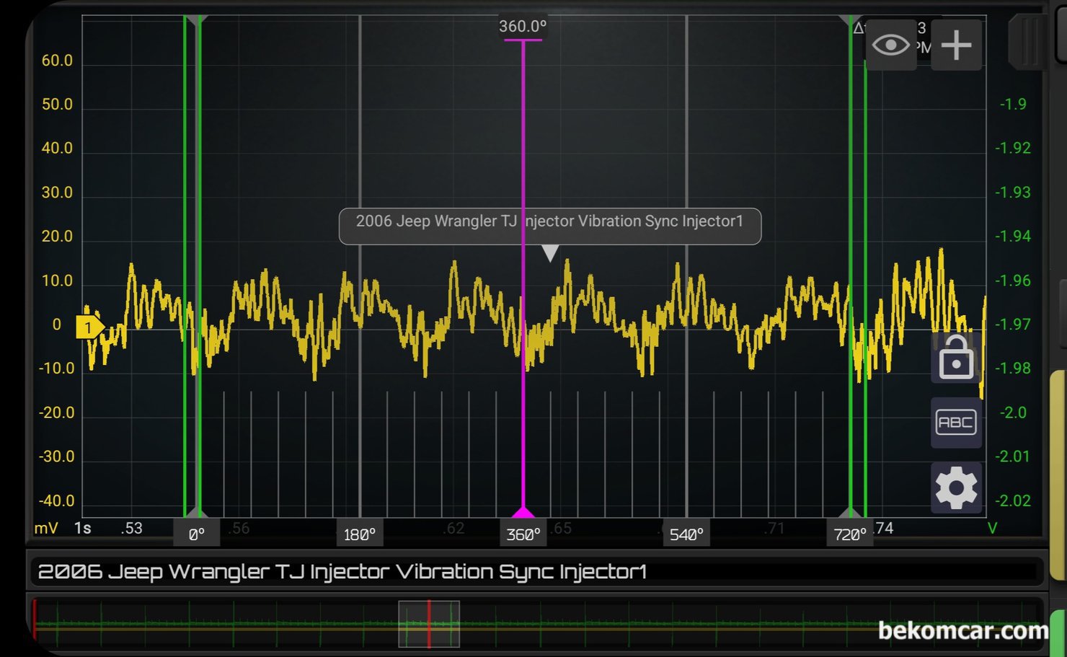Toggle the padlock lock icon
1067x657 pixels.
(x=956, y=358)
